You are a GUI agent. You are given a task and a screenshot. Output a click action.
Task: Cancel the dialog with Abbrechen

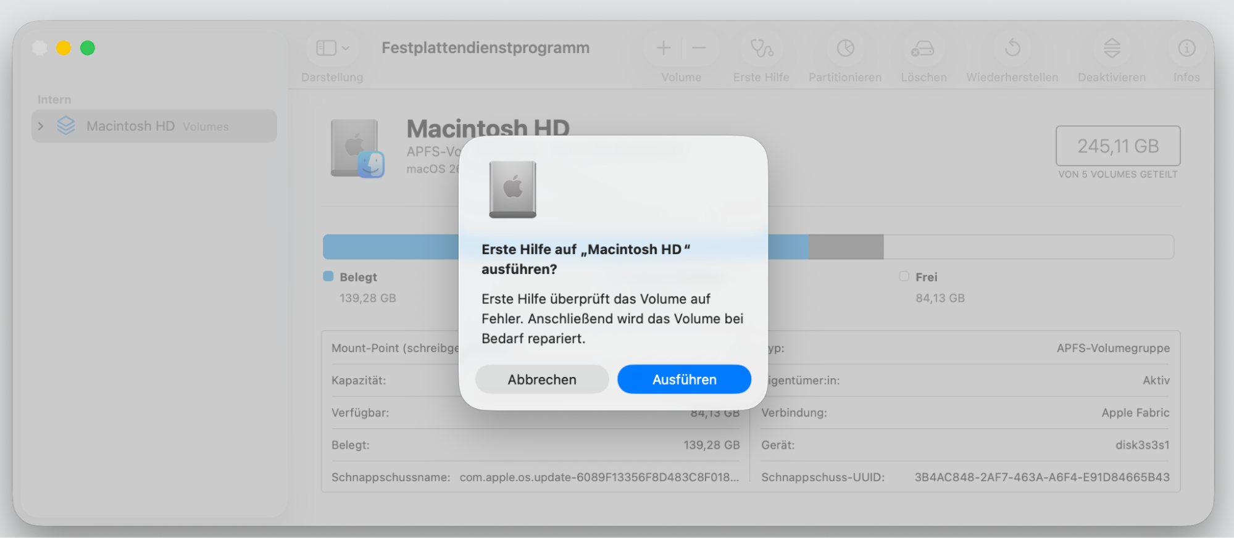[542, 379]
